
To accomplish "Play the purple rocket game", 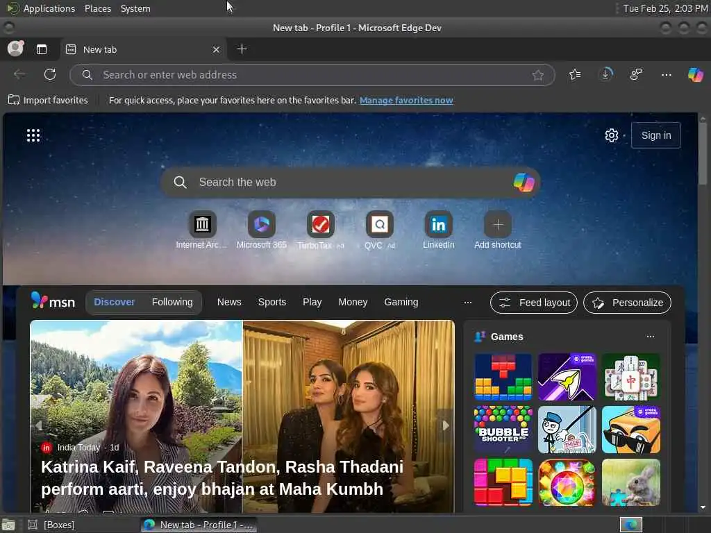I will coord(567,377).
